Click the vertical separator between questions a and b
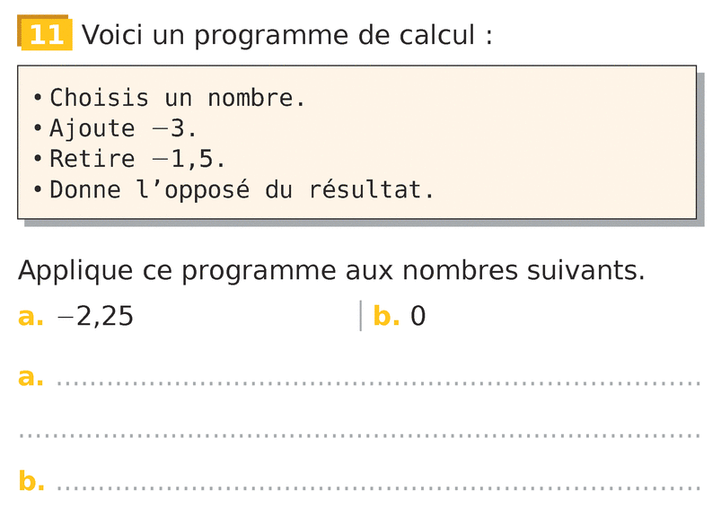 (x=361, y=316)
